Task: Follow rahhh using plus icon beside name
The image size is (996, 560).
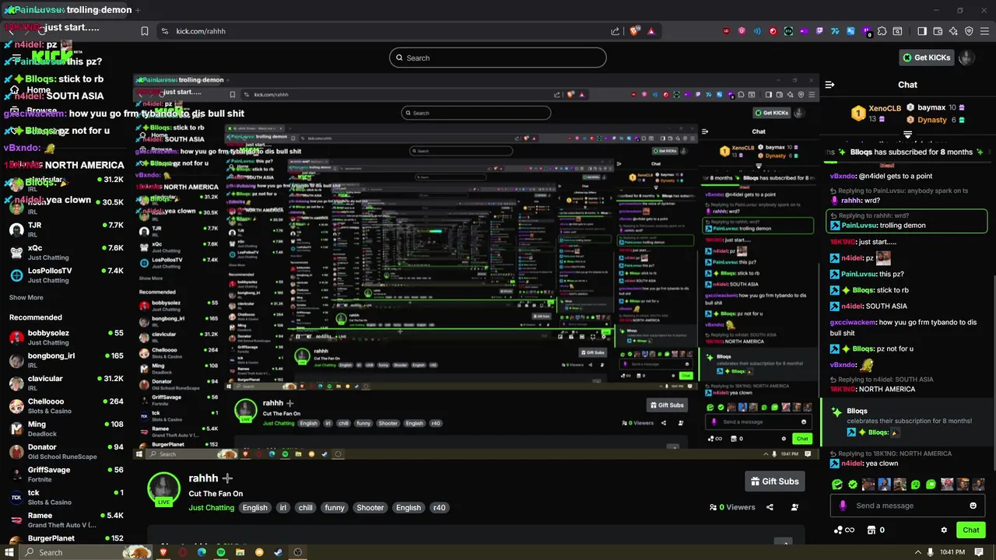Action: pos(227,478)
